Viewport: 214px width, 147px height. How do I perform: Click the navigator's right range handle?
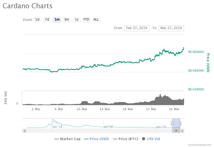tap(180, 123)
